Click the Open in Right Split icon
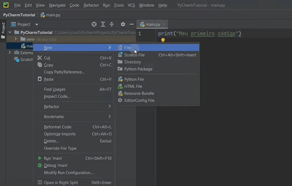This screenshot has width=292, height=186. click(x=40, y=182)
